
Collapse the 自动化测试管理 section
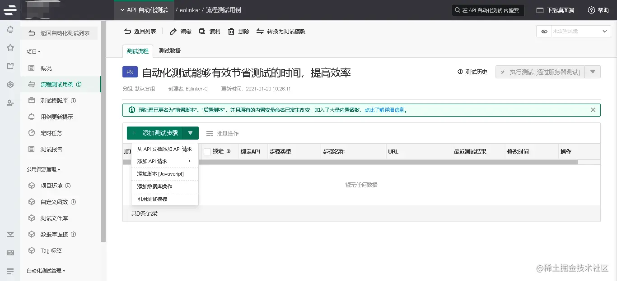[46, 271]
